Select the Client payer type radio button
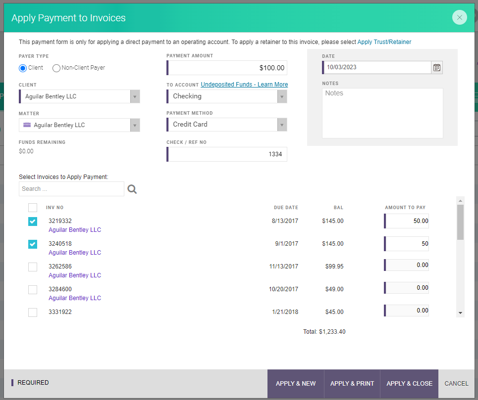Image resolution: width=478 pixels, height=400 pixels. (22, 68)
